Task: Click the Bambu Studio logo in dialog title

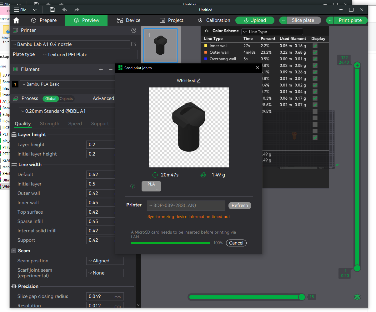Action: (x=120, y=68)
